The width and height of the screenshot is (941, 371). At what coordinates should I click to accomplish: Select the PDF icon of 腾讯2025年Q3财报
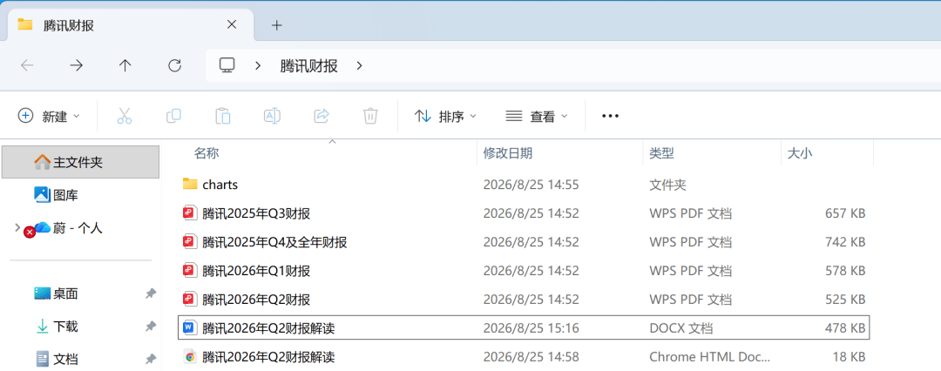click(x=190, y=212)
